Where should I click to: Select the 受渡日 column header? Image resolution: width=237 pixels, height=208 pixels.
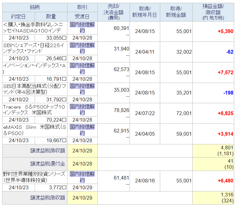tap(82, 17)
